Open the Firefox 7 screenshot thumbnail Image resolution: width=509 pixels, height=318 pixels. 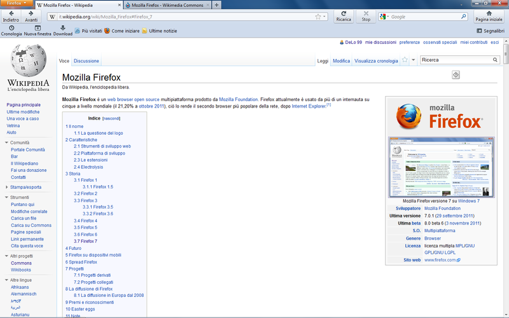click(x=441, y=167)
